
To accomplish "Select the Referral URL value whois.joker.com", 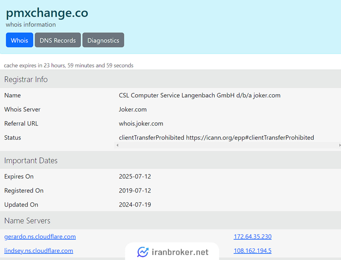I will 141,124.
